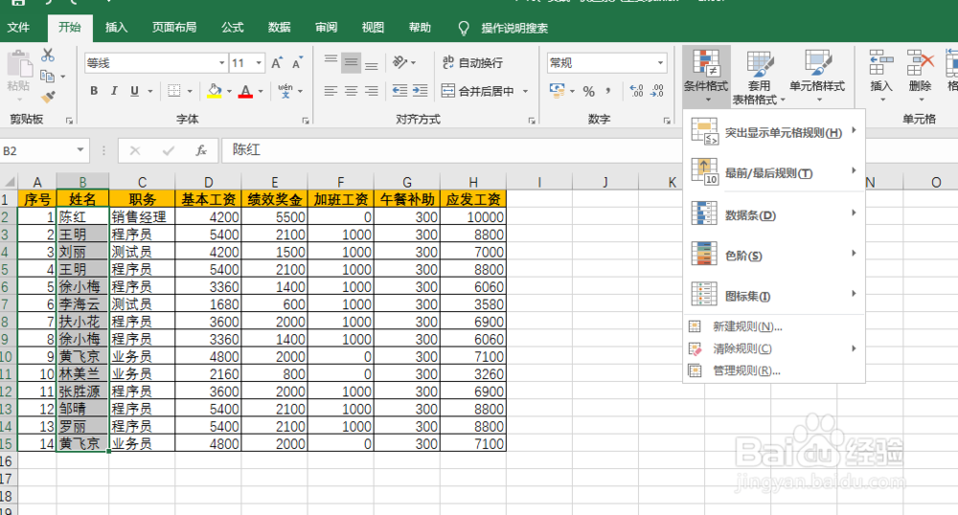Align text right
Viewport: 958px width, 515px height.
(372, 91)
